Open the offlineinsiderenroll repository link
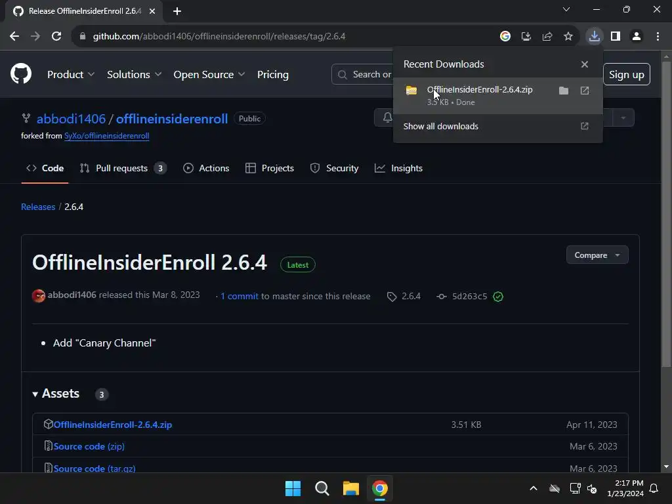The width and height of the screenshot is (672, 504). (x=172, y=119)
